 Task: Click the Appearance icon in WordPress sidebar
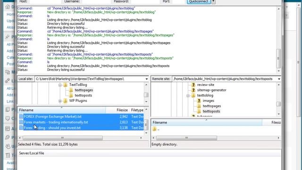8,128
